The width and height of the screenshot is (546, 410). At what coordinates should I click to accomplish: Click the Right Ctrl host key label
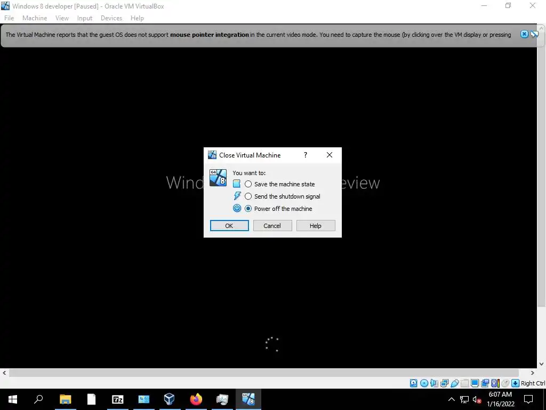533,383
